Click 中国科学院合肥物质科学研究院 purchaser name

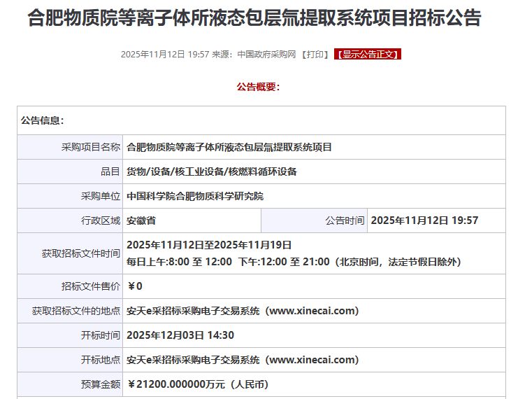point(195,196)
